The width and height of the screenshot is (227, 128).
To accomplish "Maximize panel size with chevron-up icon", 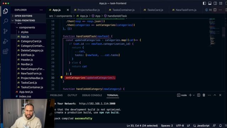I will click(x=215, y=95).
